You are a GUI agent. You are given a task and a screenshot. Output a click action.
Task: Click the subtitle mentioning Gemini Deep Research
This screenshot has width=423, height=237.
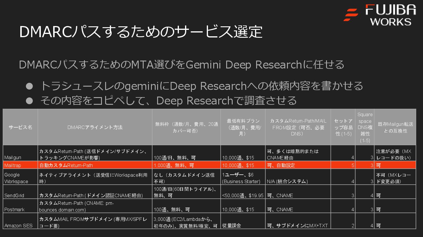click(x=181, y=64)
